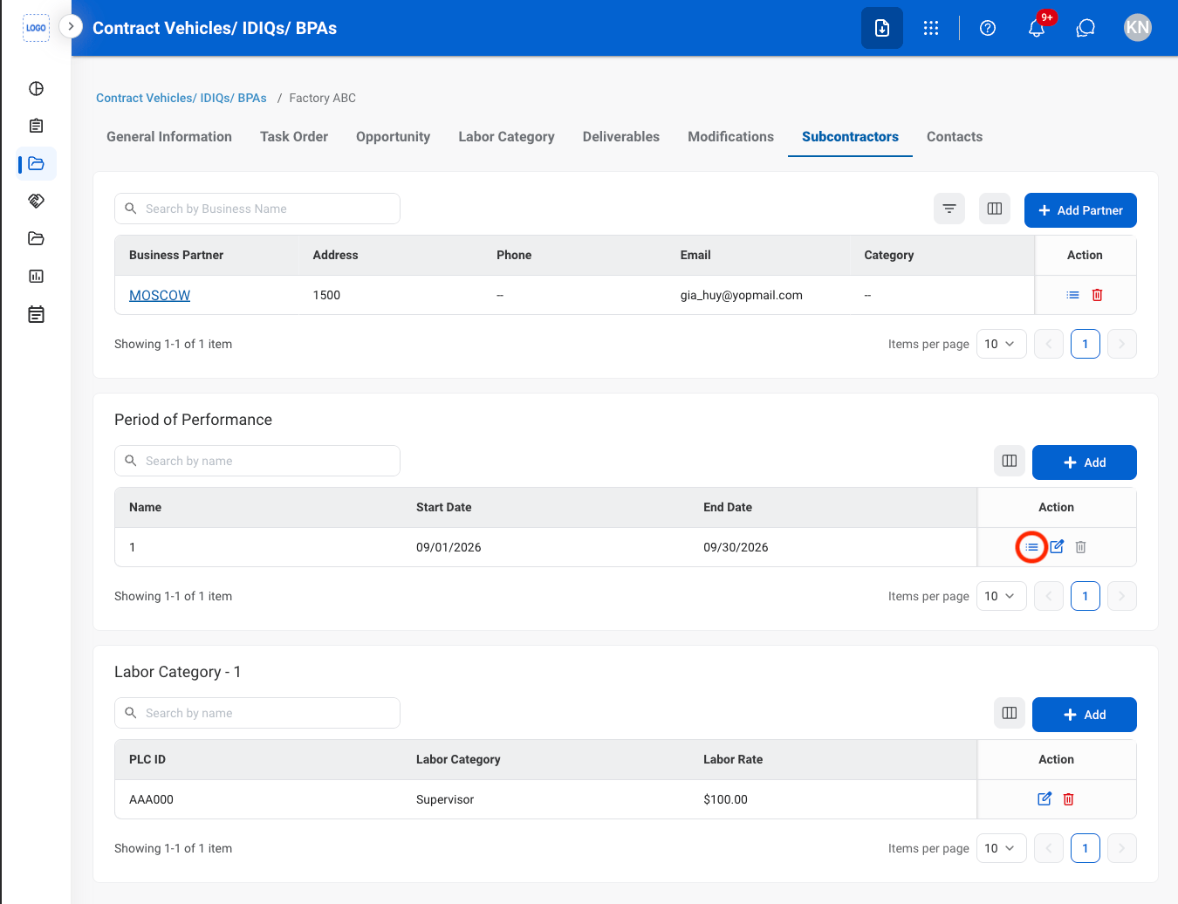
Task: Switch to the General Information tab
Action: pyautogui.click(x=169, y=137)
